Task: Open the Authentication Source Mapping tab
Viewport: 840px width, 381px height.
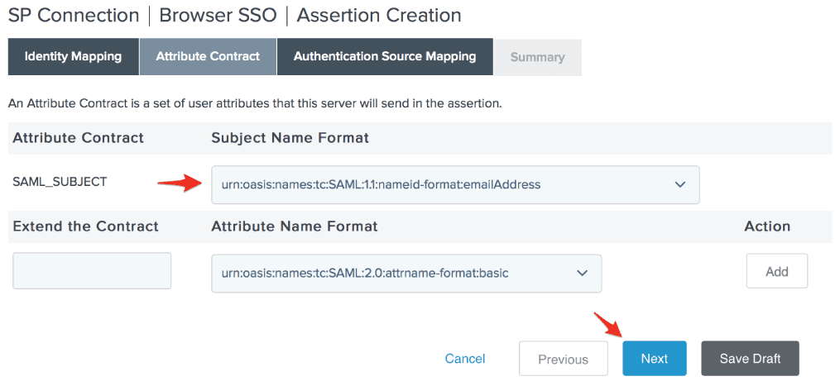Action: point(385,57)
